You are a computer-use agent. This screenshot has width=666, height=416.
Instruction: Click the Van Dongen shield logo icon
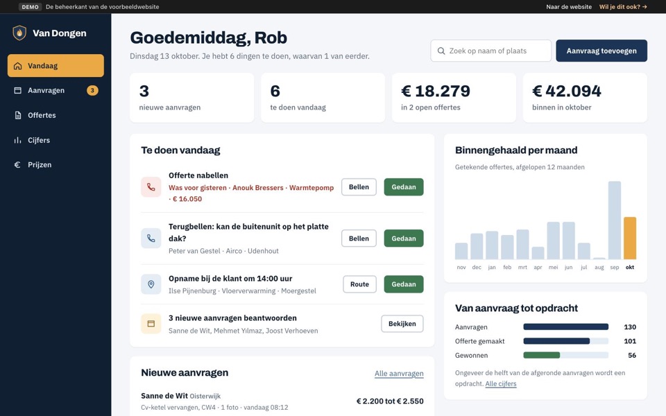[19, 33]
